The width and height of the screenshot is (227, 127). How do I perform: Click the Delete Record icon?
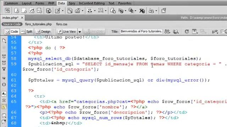coord(142,11)
